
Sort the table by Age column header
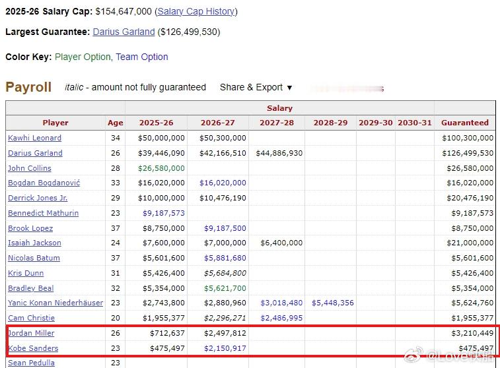click(x=115, y=123)
